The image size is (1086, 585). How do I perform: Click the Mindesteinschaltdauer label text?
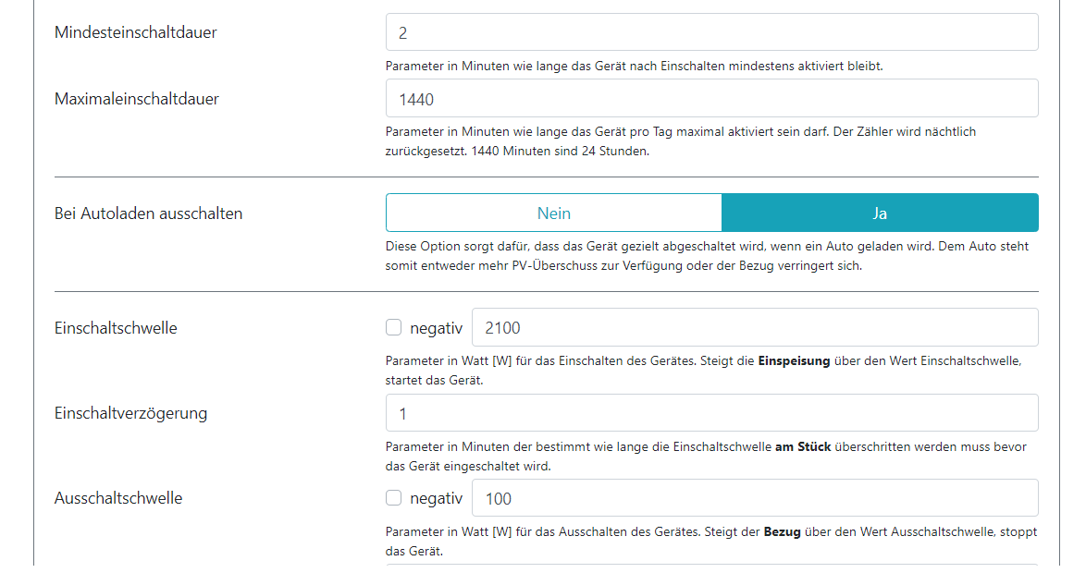(136, 32)
